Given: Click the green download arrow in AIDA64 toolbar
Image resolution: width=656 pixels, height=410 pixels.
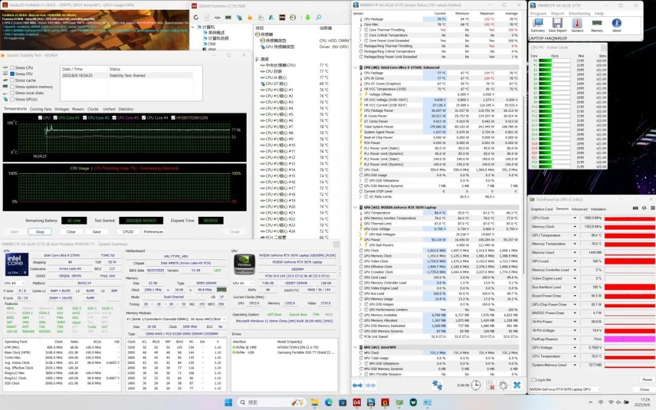Looking at the screenshot, I should click(307, 17).
